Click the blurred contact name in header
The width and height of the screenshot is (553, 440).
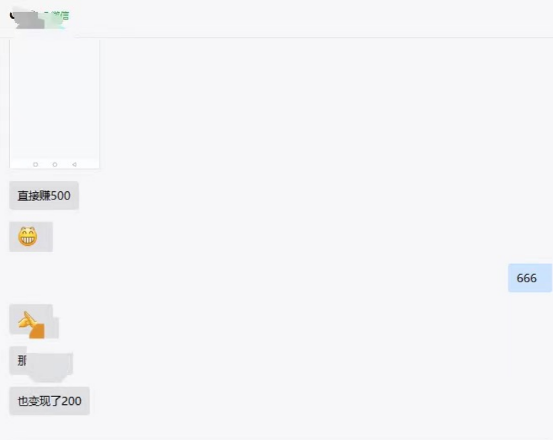tap(39, 20)
